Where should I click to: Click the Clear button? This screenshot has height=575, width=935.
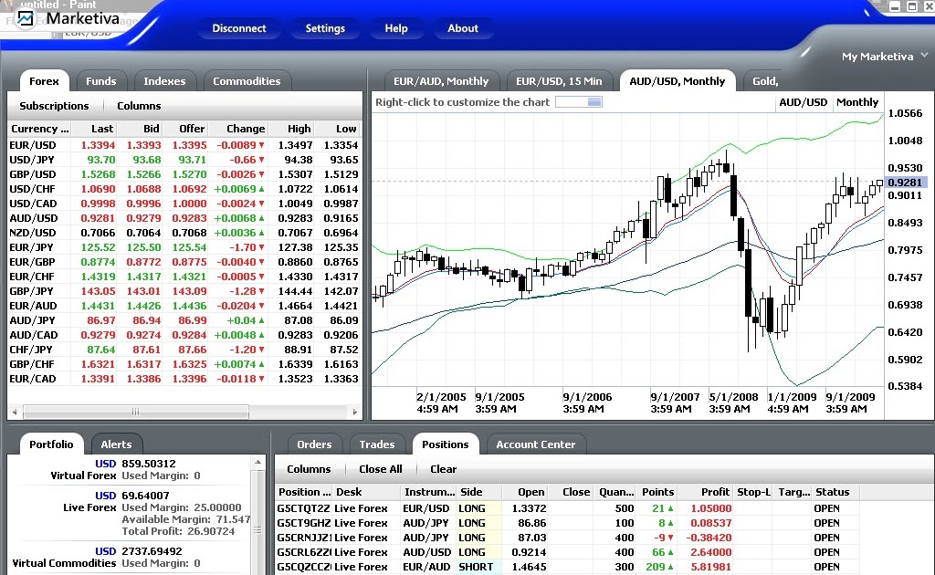pos(444,469)
